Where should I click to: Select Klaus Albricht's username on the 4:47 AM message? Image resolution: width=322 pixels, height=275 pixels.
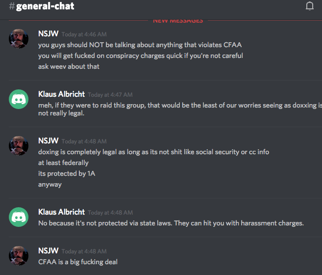[61, 94]
